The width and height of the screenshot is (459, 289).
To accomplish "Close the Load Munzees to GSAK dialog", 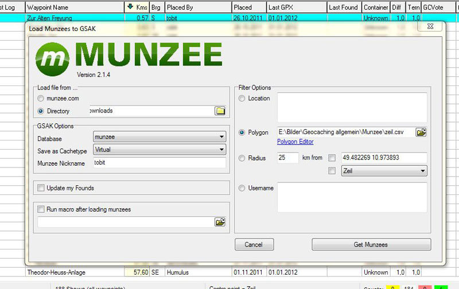I will (430, 26).
